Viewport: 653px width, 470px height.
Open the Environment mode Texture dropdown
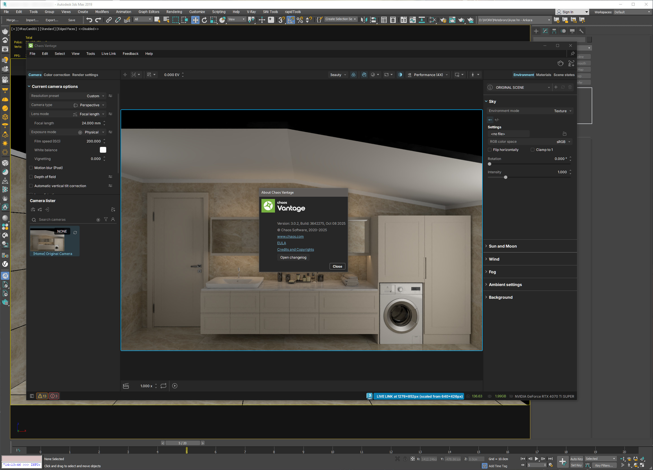pos(562,111)
